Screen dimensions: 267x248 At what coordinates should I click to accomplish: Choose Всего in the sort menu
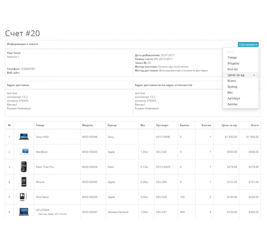coord(241,81)
